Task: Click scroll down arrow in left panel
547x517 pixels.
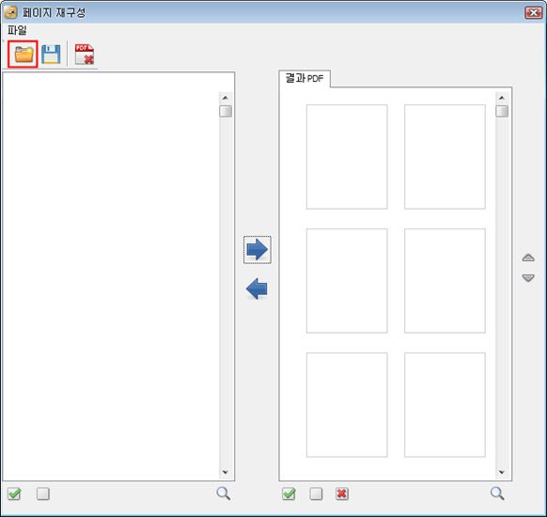Action: tap(225, 472)
